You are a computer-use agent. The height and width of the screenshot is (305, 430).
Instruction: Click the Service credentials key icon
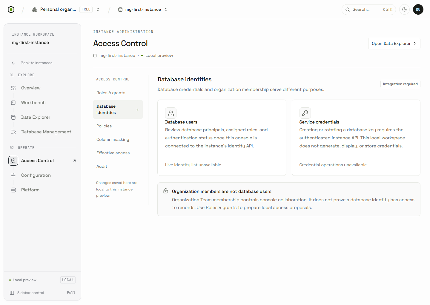305,113
